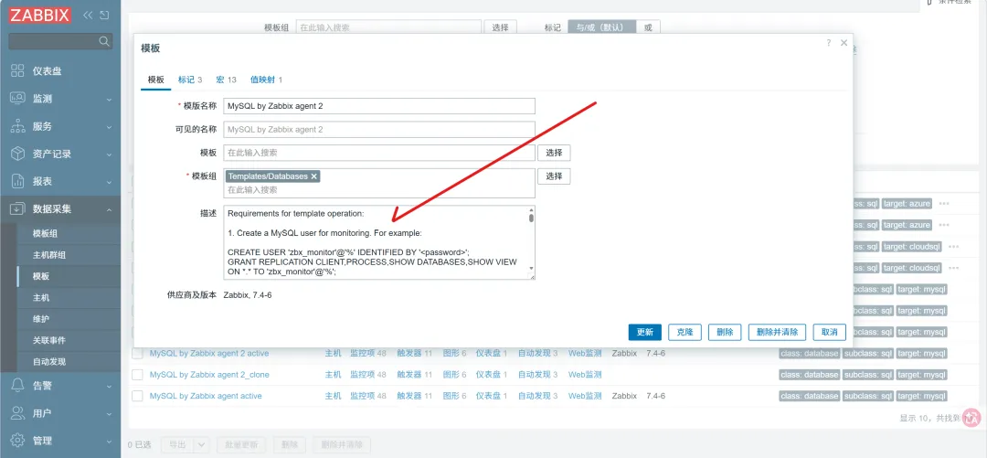
Task: Open MySQL by Zabbix agent 2_clone link
Action: point(209,375)
